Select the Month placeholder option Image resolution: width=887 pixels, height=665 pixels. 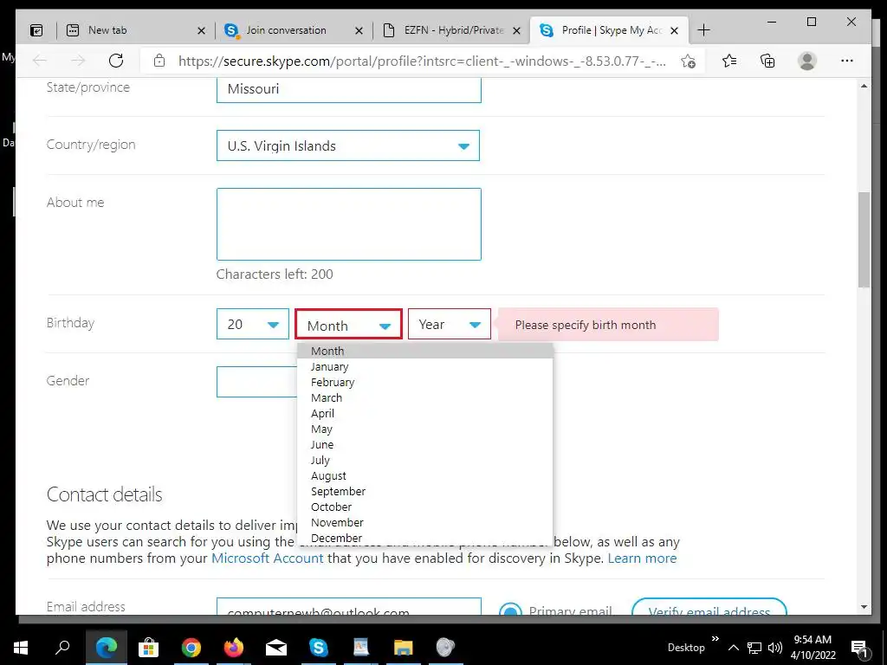point(424,352)
